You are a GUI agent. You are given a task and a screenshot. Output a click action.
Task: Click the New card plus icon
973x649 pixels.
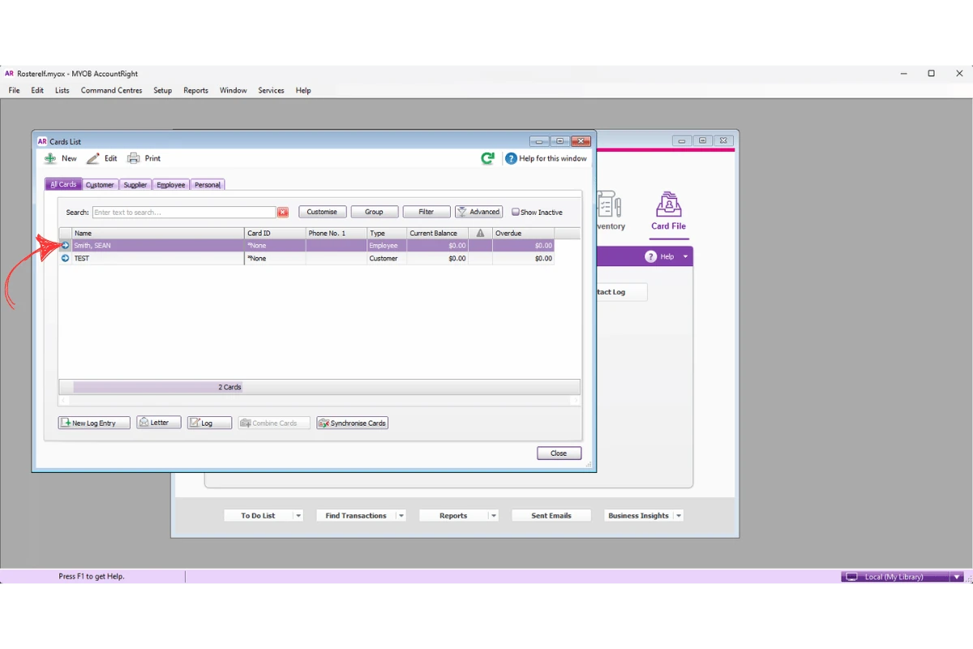[51, 159]
